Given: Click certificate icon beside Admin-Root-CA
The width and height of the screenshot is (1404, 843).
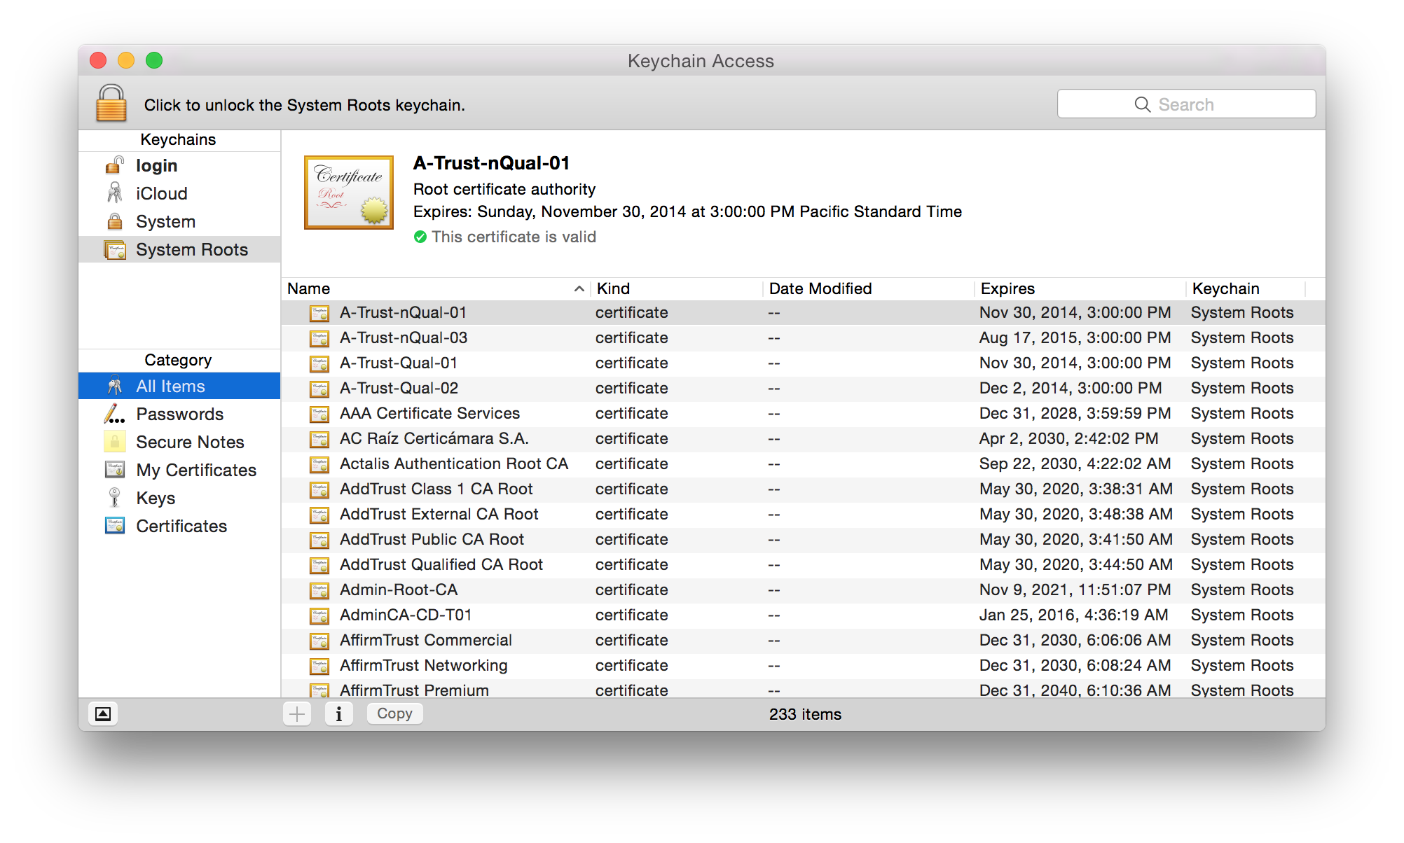Looking at the screenshot, I should tap(319, 590).
